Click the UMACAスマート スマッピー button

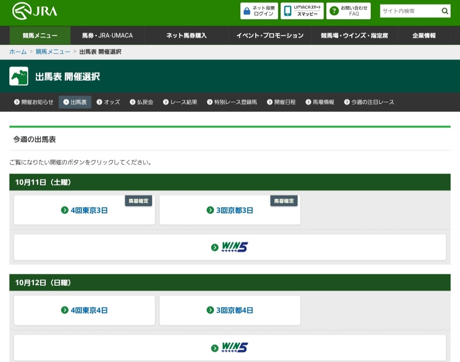tap(302, 11)
